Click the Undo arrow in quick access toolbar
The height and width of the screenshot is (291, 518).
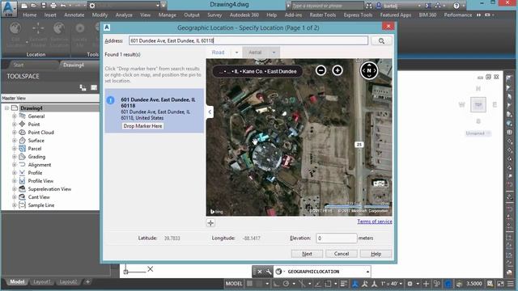(x=63, y=6)
